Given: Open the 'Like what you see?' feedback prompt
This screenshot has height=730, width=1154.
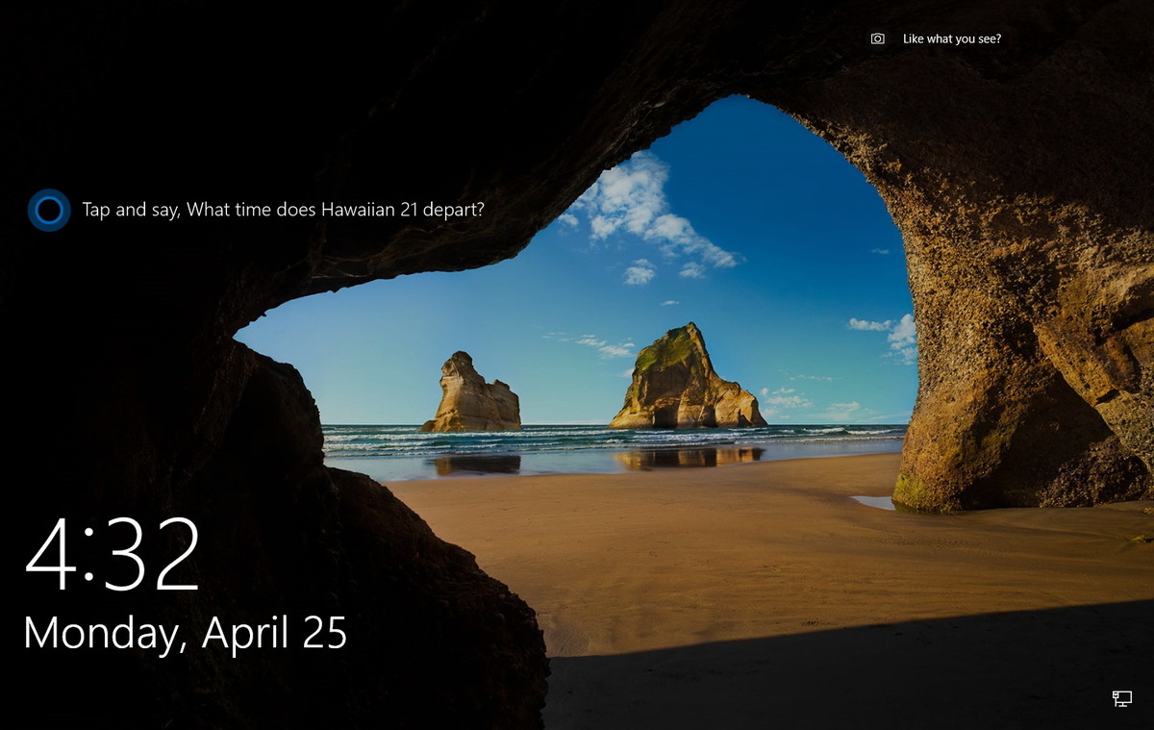Looking at the screenshot, I should coord(951,38).
